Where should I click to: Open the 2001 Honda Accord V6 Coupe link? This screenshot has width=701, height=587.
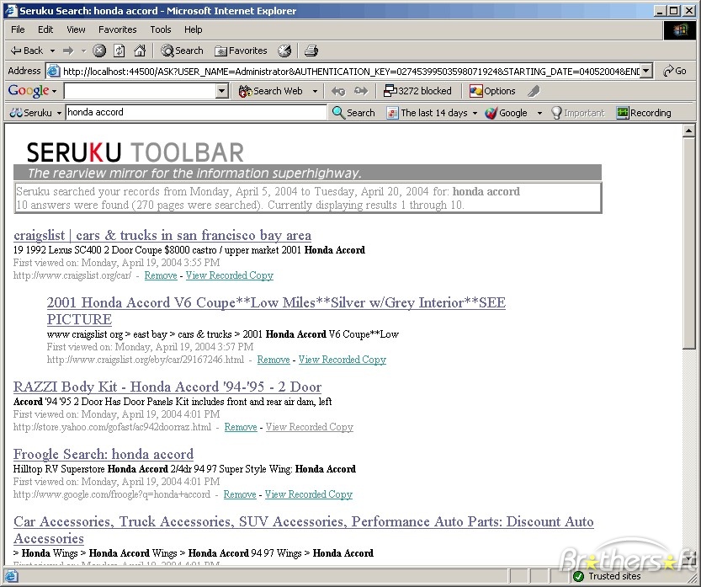[276, 311]
